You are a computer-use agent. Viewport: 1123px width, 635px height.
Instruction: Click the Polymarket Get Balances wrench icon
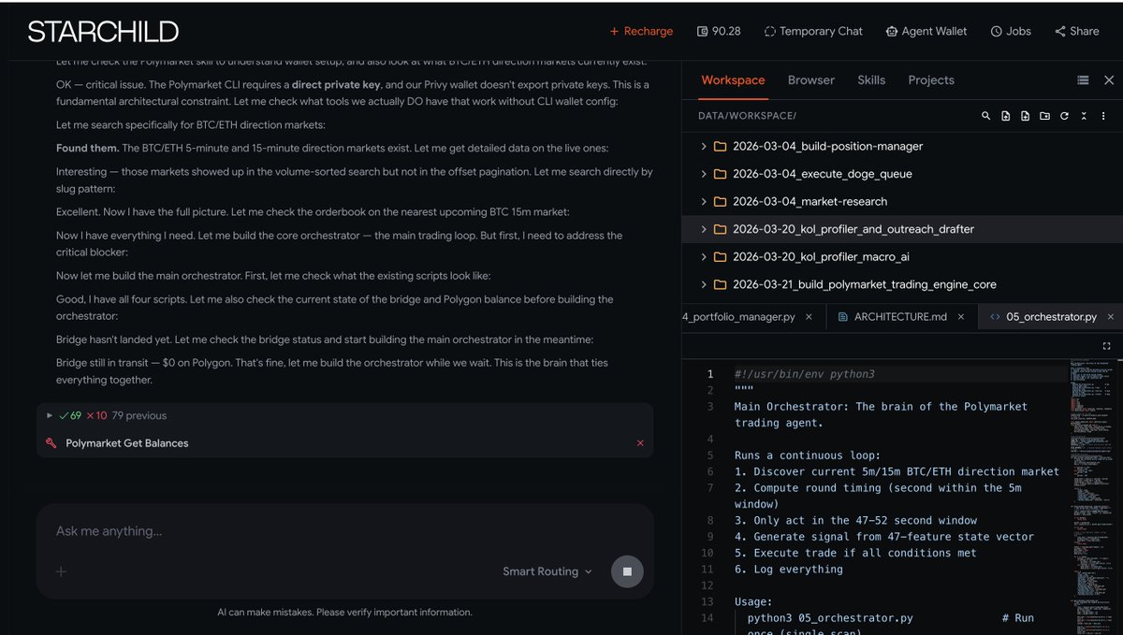click(51, 443)
